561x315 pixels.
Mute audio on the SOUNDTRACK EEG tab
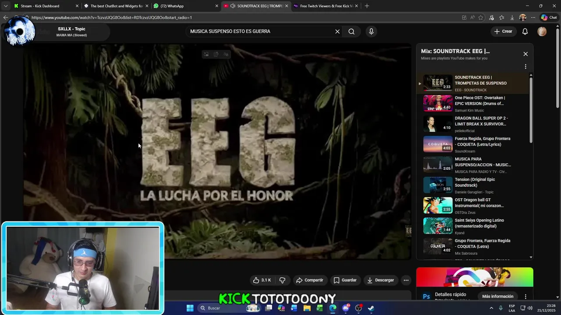point(233,6)
